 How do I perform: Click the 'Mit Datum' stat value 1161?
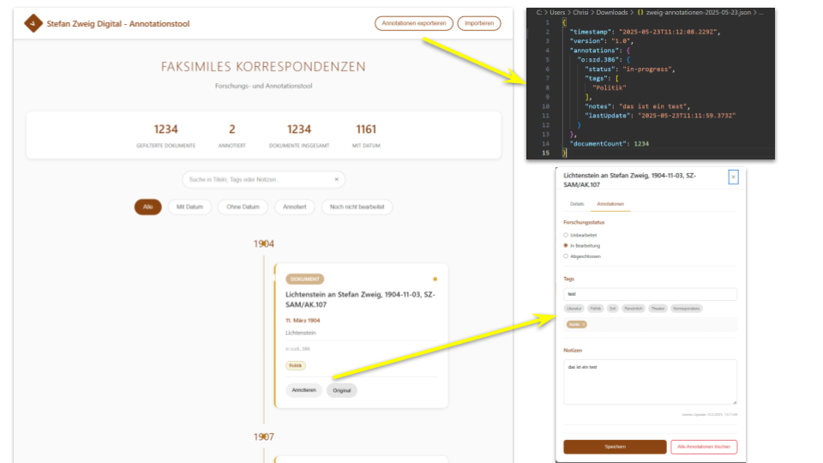(366, 129)
